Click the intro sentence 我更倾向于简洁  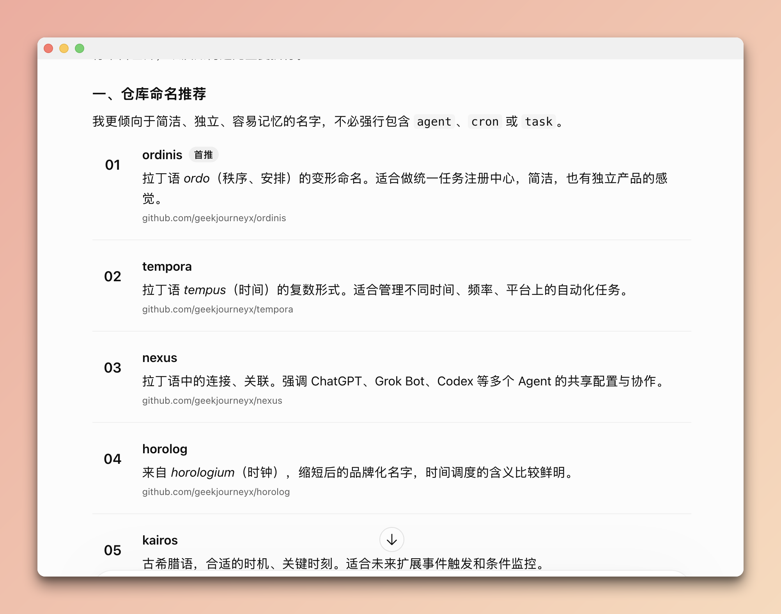coord(329,122)
